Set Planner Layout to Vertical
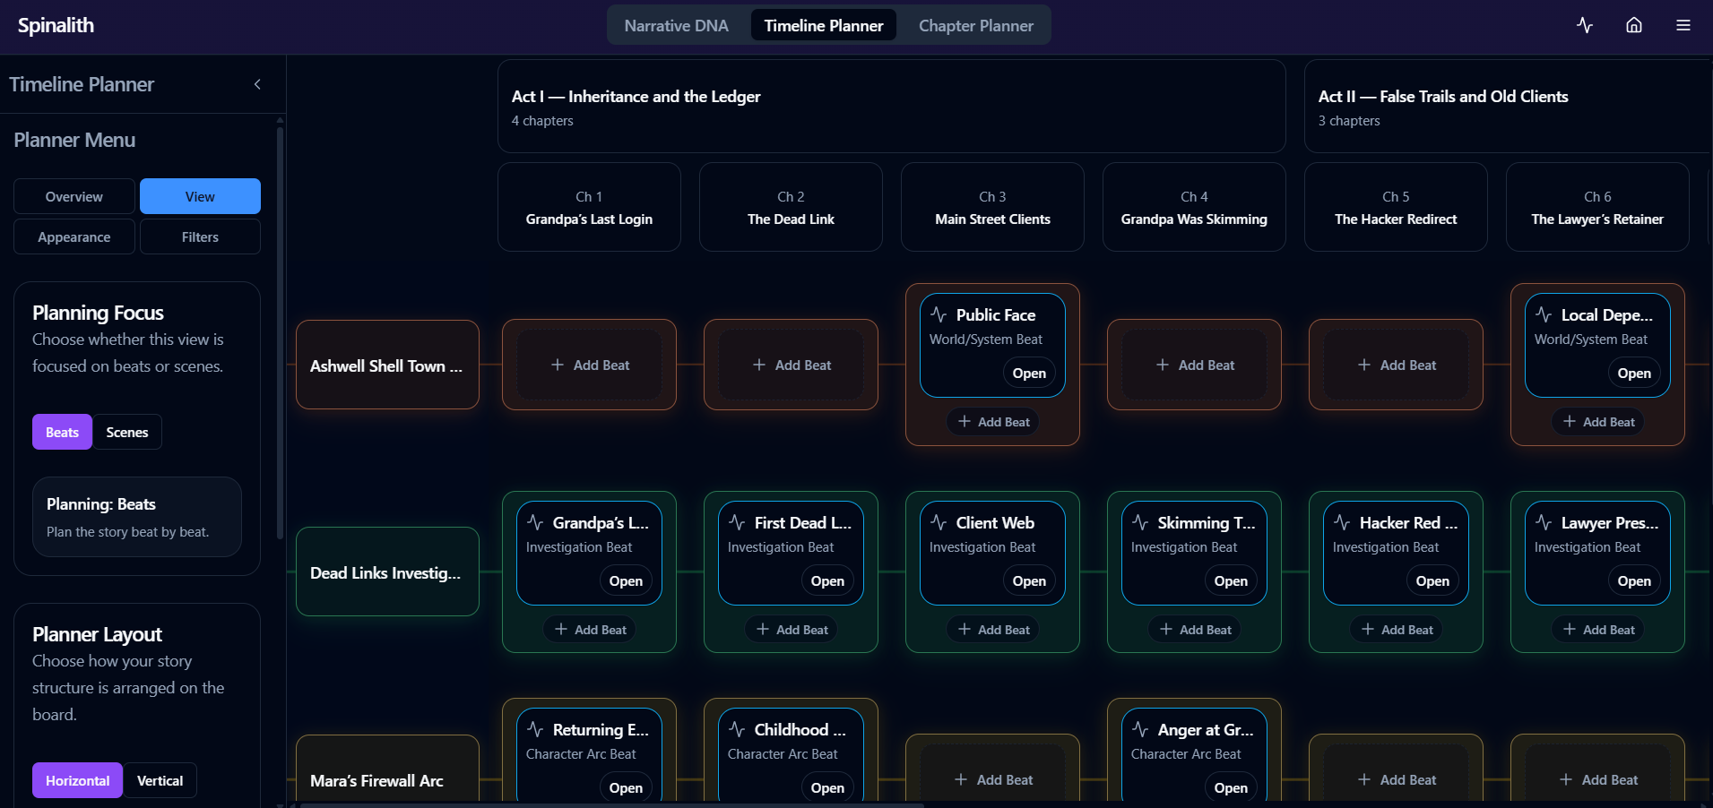 coord(160,780)
